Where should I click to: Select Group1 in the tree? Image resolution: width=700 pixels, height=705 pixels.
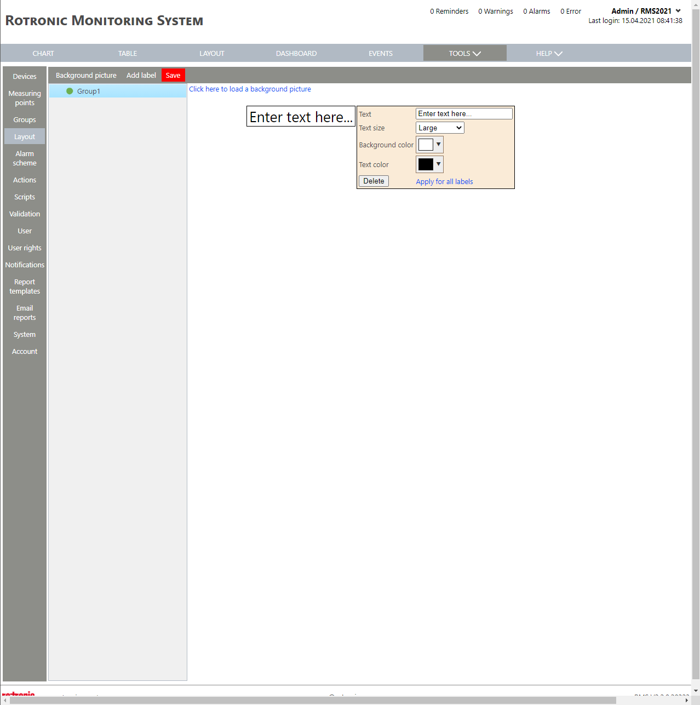[x=118, y=91]
